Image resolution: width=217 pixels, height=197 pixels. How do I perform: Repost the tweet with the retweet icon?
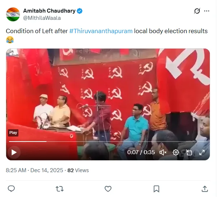tap(60, 189)
